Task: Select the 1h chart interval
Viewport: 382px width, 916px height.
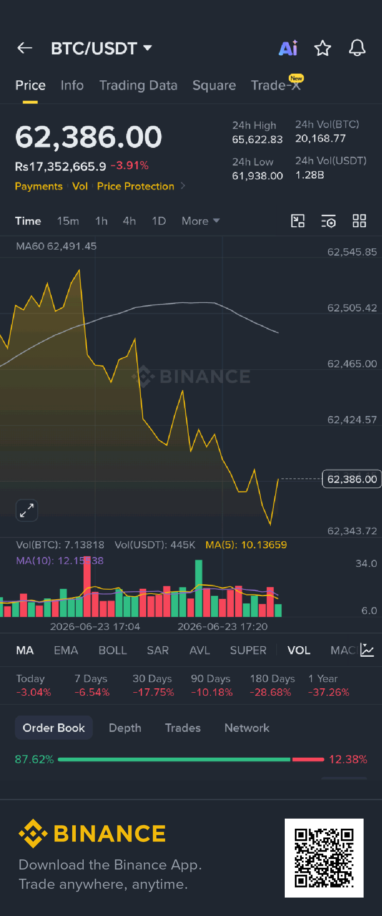Action: point(101,221)
